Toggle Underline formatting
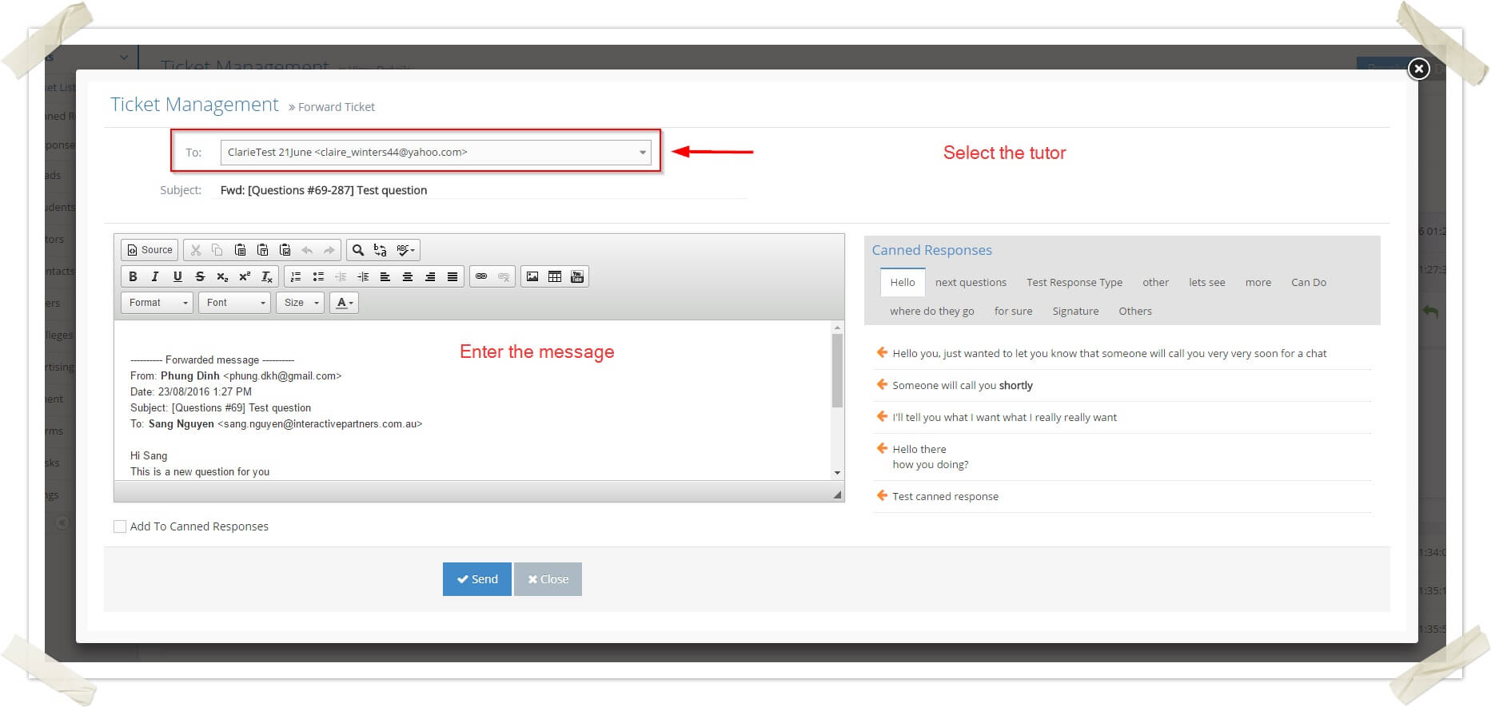The width and height of the screenshot is (1491, 707). 177,276
